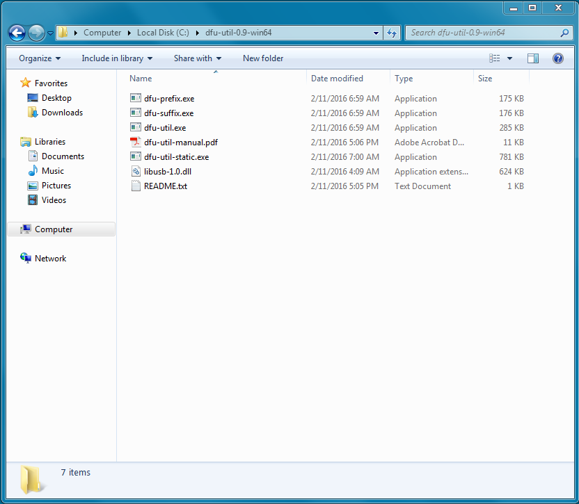Click the libusb-1.0.dll gear icon
579x504 pixels.
136,171
